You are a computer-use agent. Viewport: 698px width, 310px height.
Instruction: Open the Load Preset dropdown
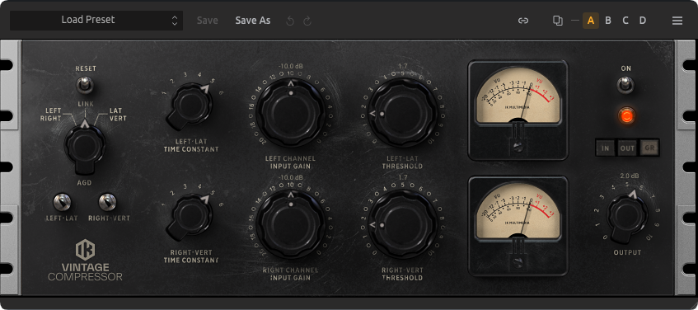click(96, 21)
